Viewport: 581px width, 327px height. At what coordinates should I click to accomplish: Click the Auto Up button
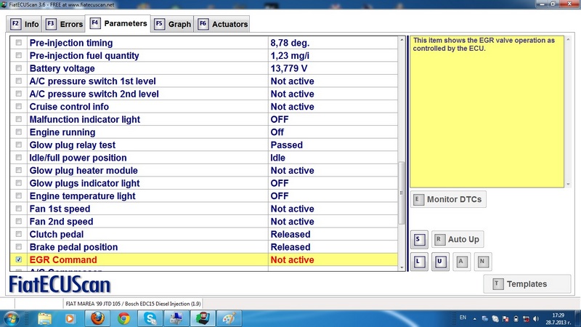click(x=457, y=239)
